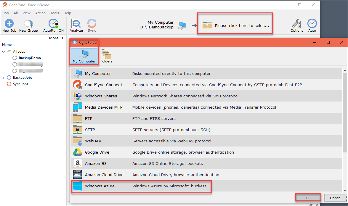Click the Cancel button in dialog
The image size is (348, 206).
(335, 198)
